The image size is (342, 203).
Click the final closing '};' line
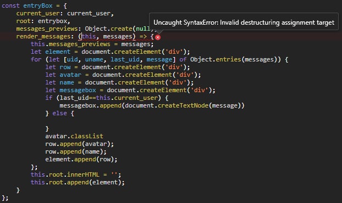(x=5, y=198)
